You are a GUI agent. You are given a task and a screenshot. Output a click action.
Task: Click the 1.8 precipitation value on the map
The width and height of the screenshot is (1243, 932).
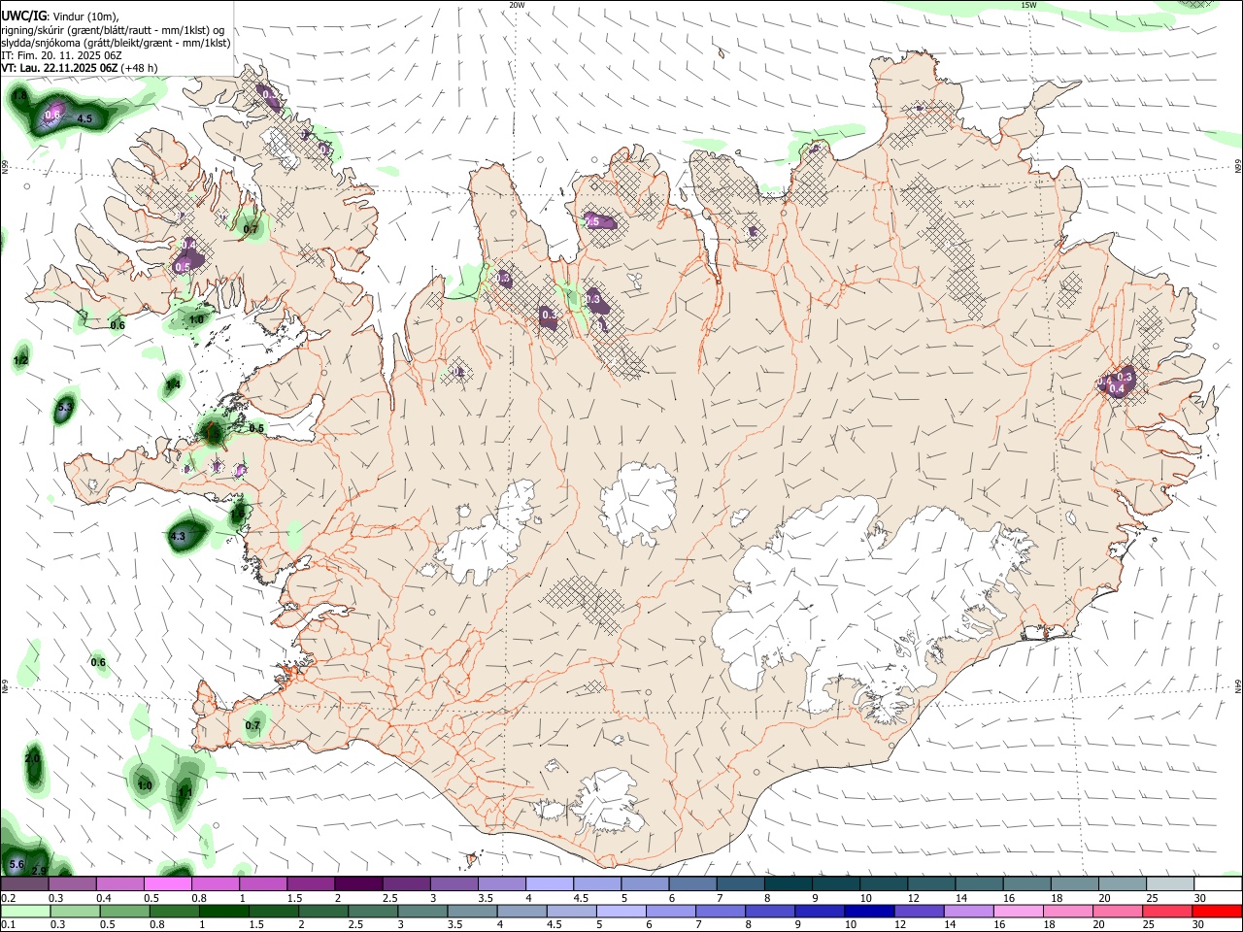19,95
